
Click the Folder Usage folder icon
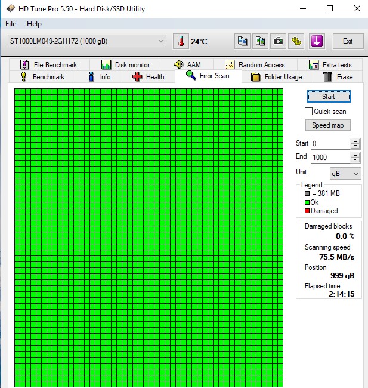[x=255, y=77]
